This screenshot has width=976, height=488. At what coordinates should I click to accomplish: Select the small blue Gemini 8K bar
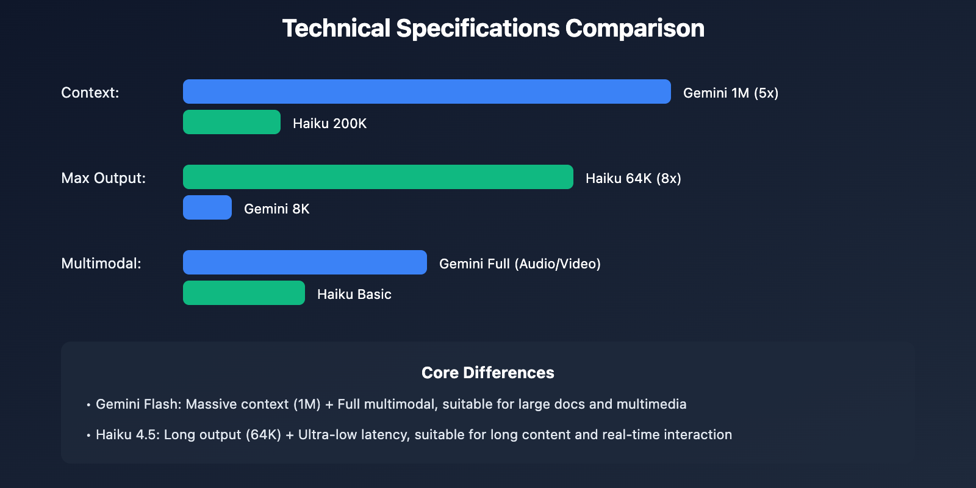click(207, 207)
